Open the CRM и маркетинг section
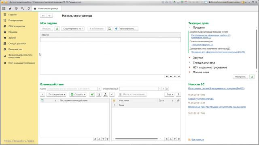The image size is (259, 145). point(17,26)
